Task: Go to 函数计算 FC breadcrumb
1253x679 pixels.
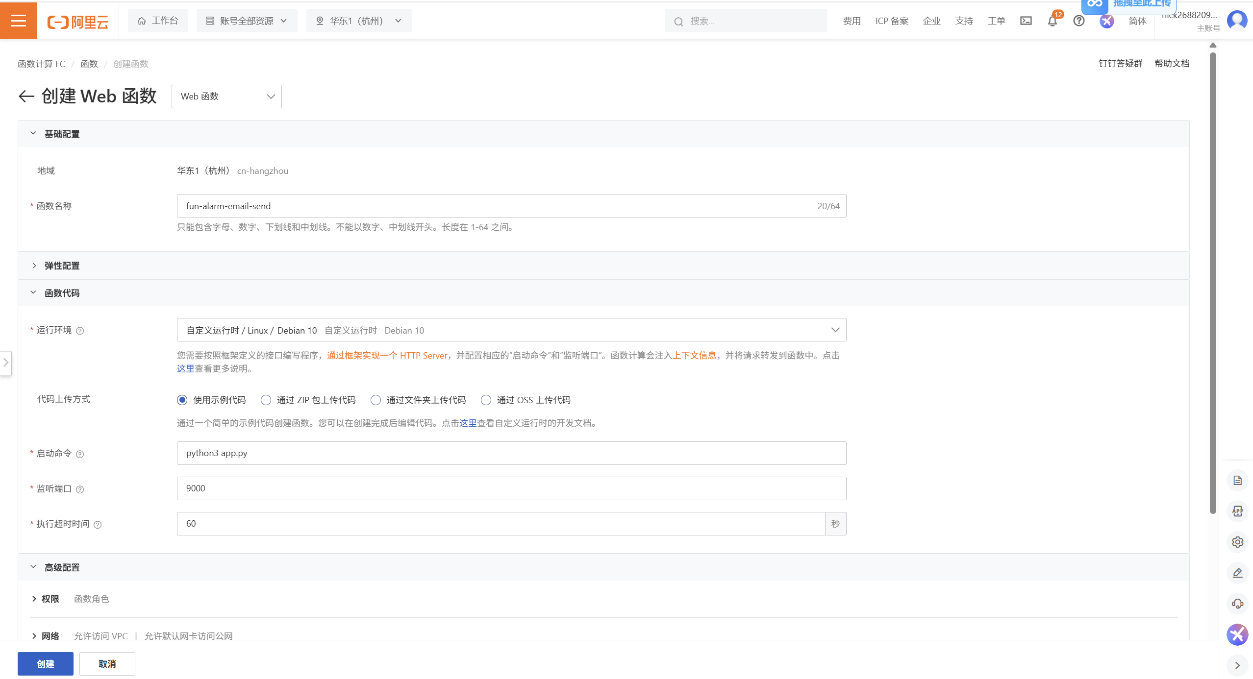Action: [42, 64]
